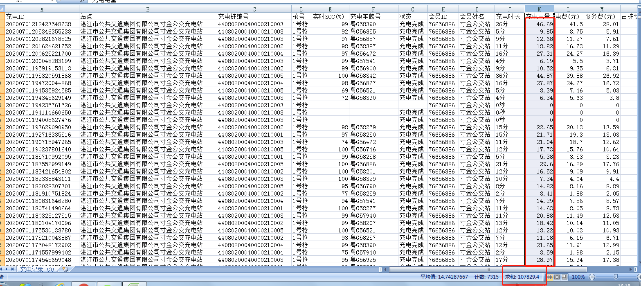The width and height of the screenshot is (641, 286).
Task: Select column F header
Action: (x=373, y=9)
